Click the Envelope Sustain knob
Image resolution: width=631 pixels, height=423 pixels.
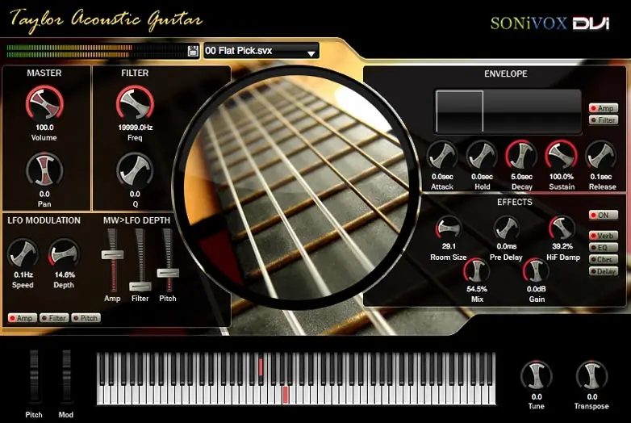coord(562,156)
